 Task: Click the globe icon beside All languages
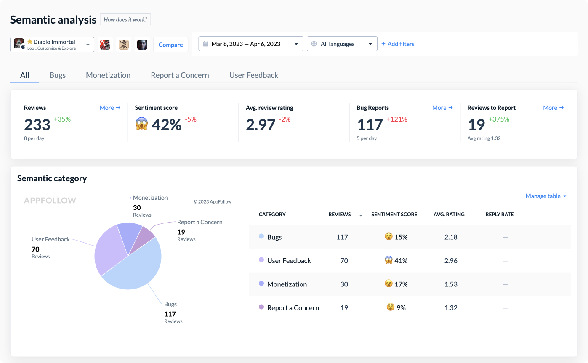tap(315, 44)
